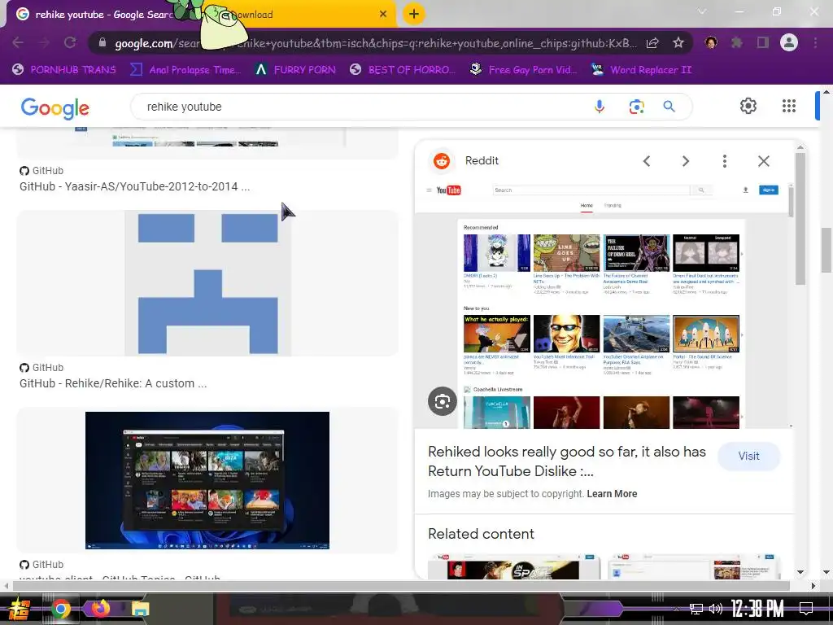Toggle the Chrome side panel
The image size is (833, 625).
(x=763, y=42)
